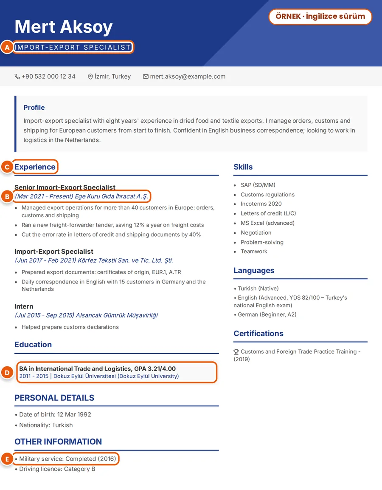Click the +90 532 000 12 34 phone number
The width and height of the screenshot is (382, 490).
point(48,76)
